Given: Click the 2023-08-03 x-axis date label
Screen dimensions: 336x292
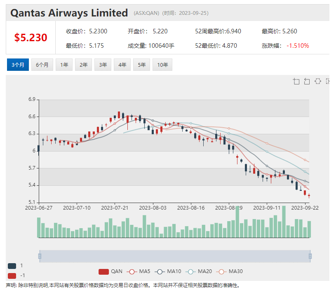Looking at the screenshot, I should pos(153,208).
